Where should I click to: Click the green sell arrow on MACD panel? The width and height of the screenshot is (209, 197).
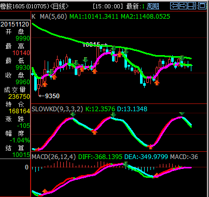pos(126,164)
